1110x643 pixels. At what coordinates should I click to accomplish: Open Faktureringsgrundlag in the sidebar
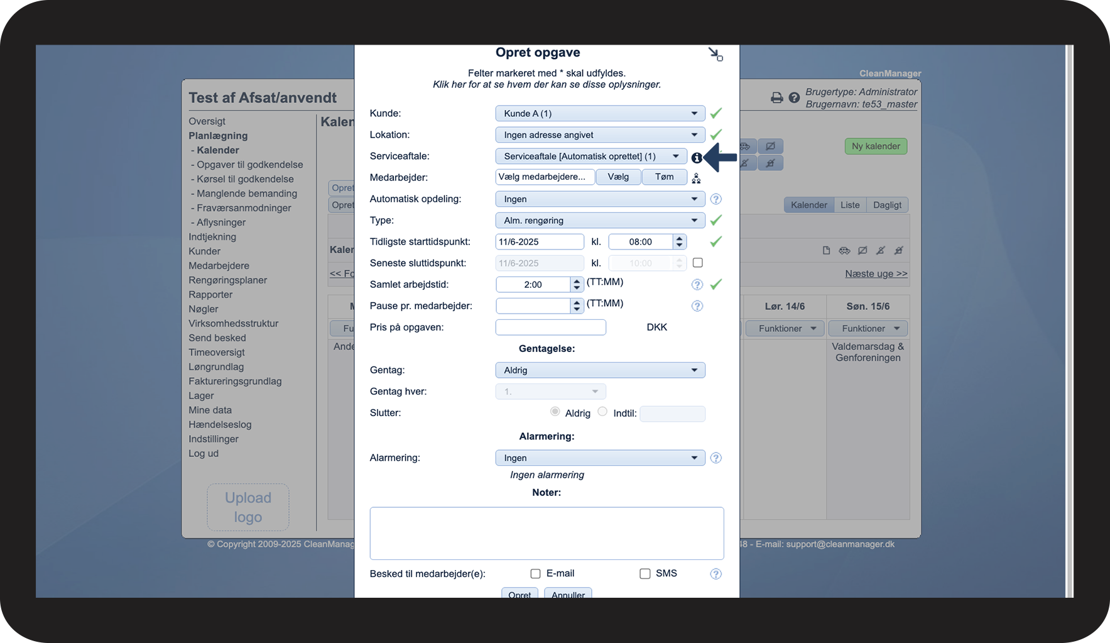(x=235, y=382)
